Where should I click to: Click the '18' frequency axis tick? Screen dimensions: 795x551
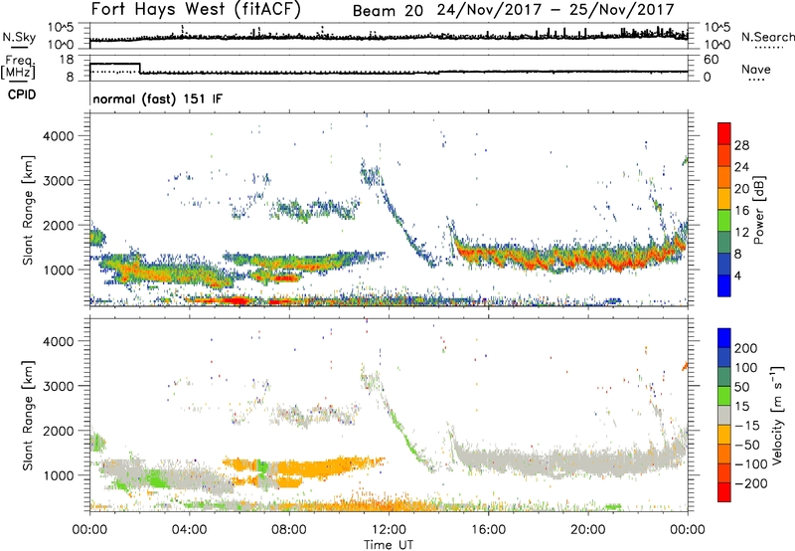(x=67, y=60)
